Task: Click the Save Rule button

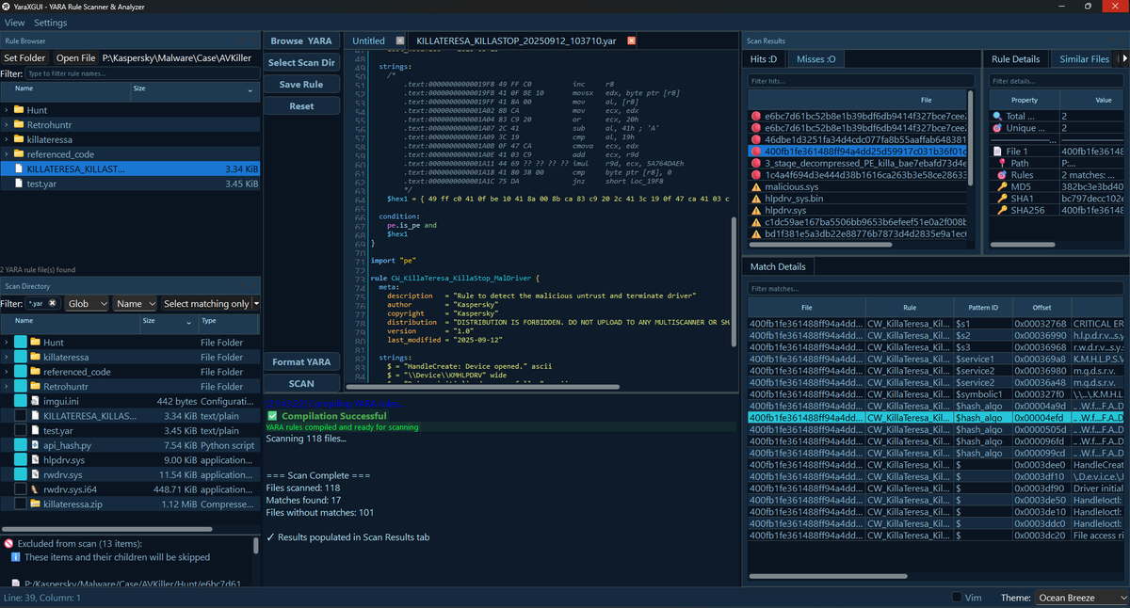Action: (x=300, y=85)
